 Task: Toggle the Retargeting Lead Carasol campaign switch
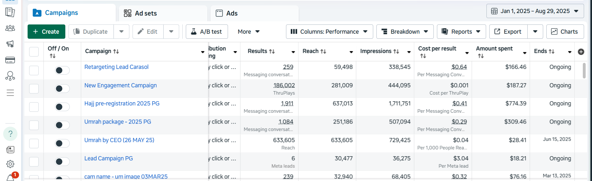(62, 70)
